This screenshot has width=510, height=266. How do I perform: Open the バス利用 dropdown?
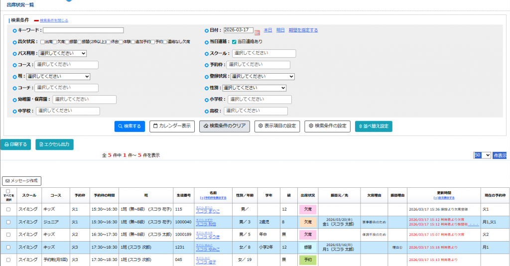[x=63, y=53]
